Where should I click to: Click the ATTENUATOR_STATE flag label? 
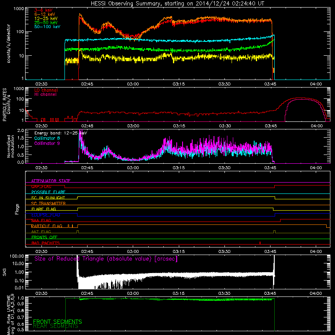51,181
